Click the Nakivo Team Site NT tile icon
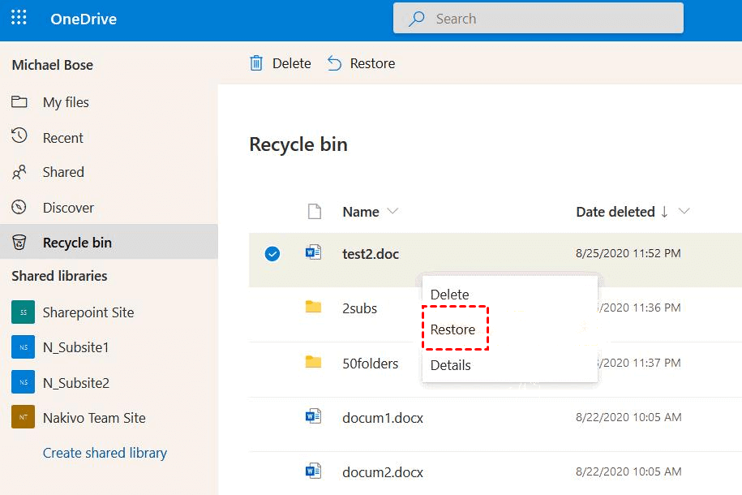The image size is (742, 495). point(24,417)
